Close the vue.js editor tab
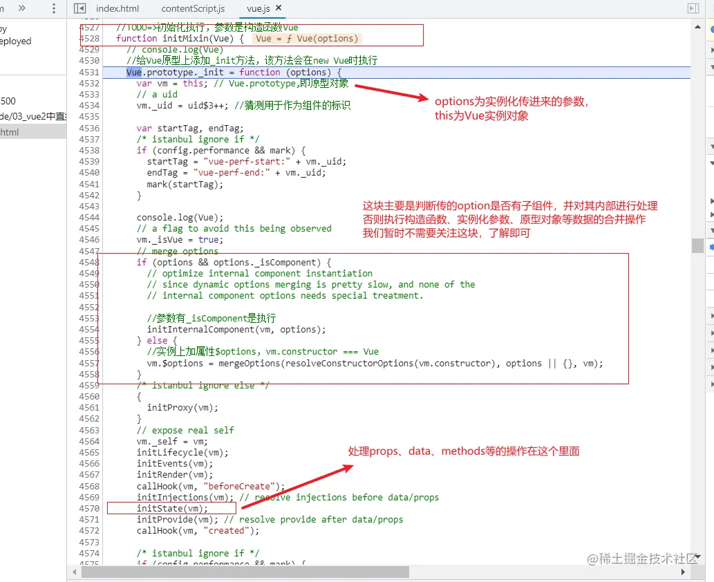Viewport: 714px width, 582px height. tap(279, 8)
